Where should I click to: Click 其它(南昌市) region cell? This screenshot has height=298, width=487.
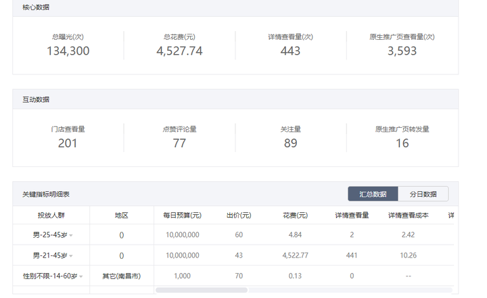click(122, 276)
